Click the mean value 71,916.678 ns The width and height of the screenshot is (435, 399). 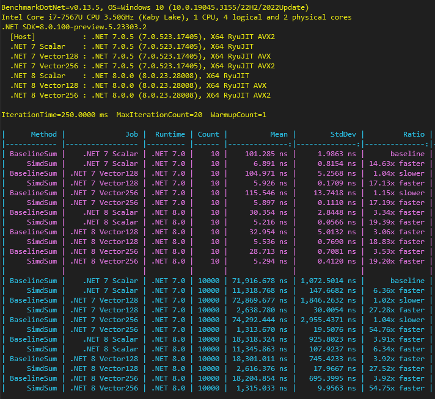click(260, 281)
